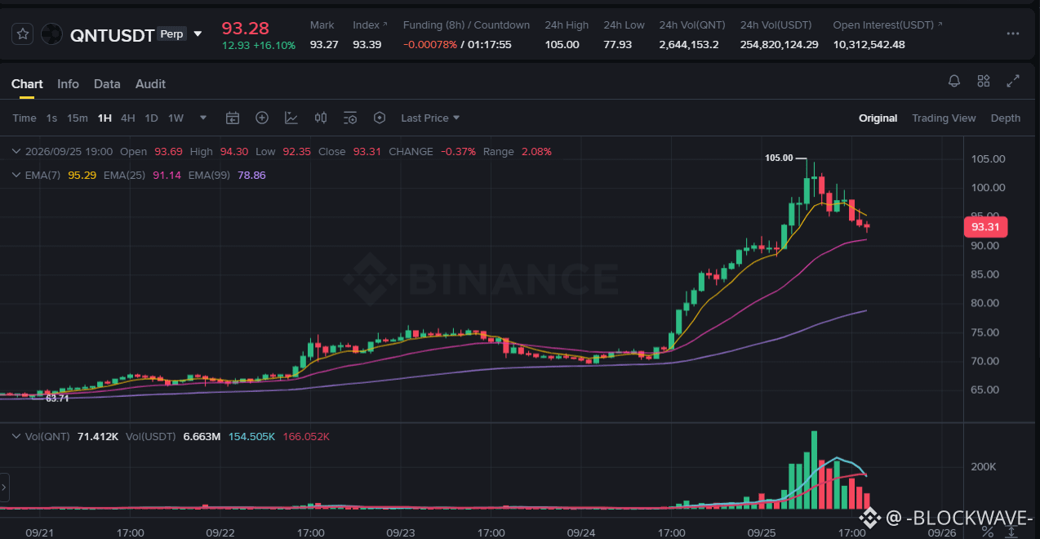
Task: Add QNTUSDT to favorites with star icon
Action: click(24, 34)
